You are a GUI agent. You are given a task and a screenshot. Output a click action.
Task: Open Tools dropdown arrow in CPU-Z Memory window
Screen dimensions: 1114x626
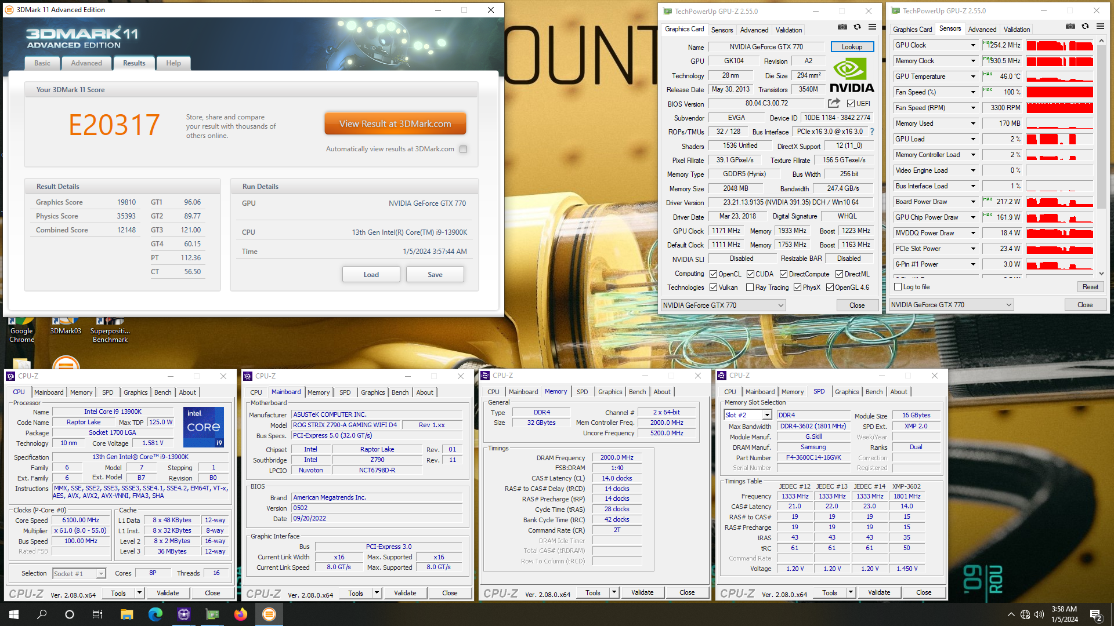click(614, 592)
